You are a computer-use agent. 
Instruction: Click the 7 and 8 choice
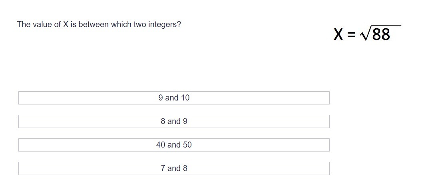174,168
